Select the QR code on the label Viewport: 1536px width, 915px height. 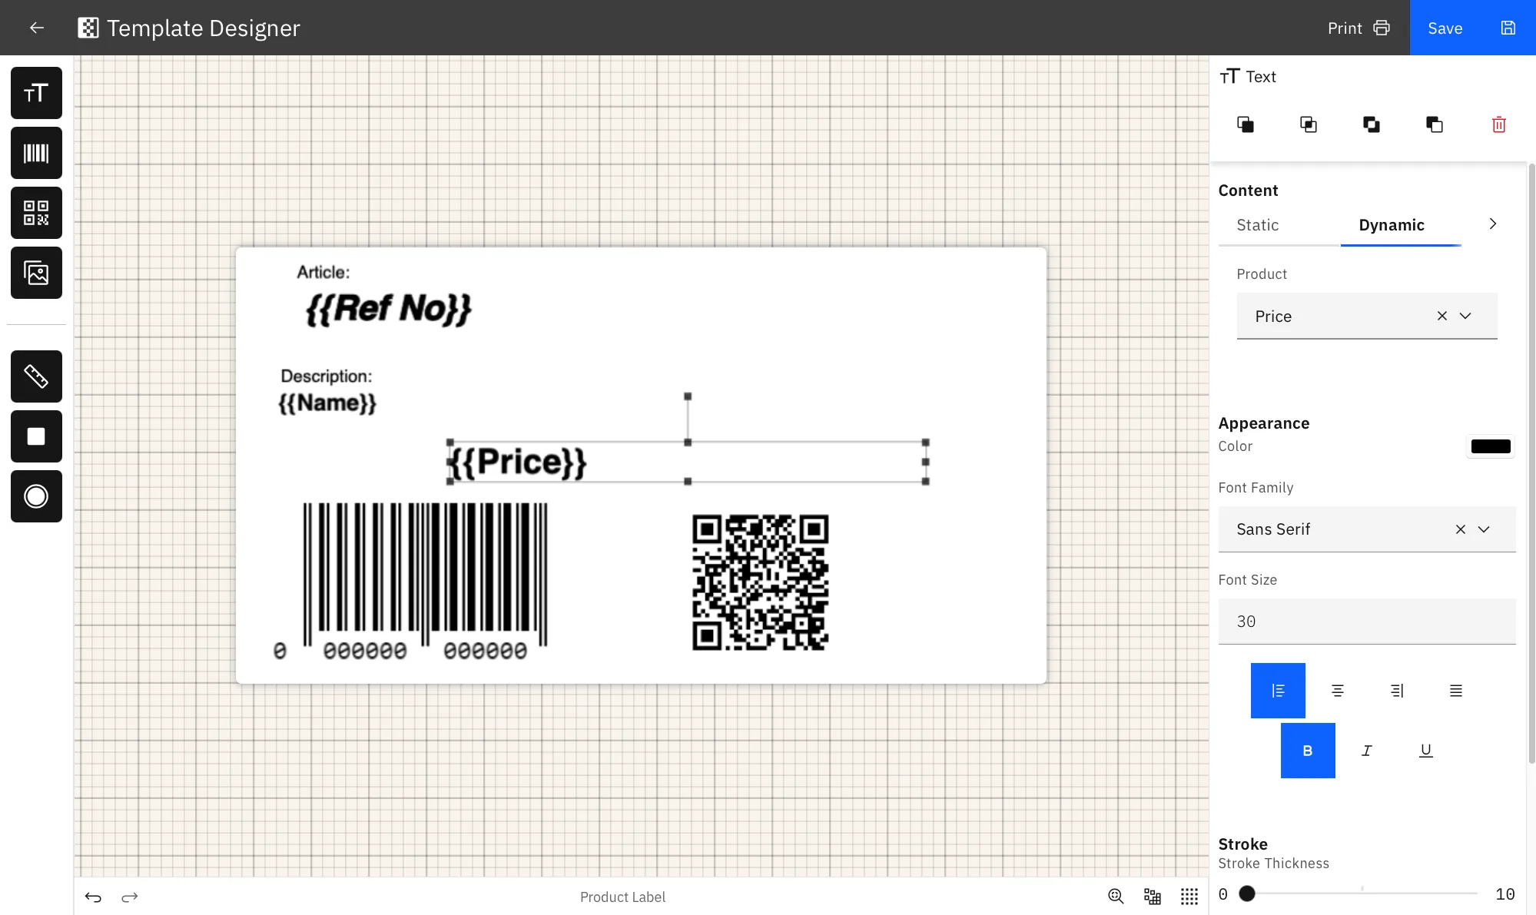click(x=761, y=582)
